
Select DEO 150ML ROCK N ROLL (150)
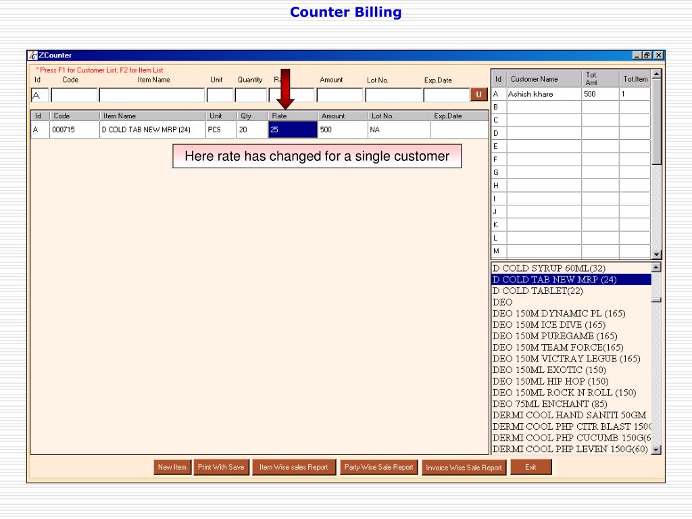pyautogui.click(x=571, y=393)
